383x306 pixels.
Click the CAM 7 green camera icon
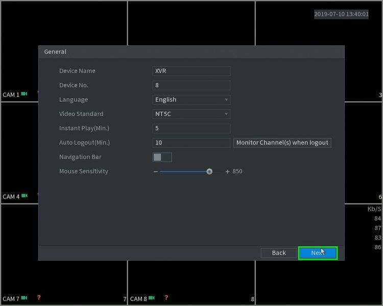[x=24, y=298]
